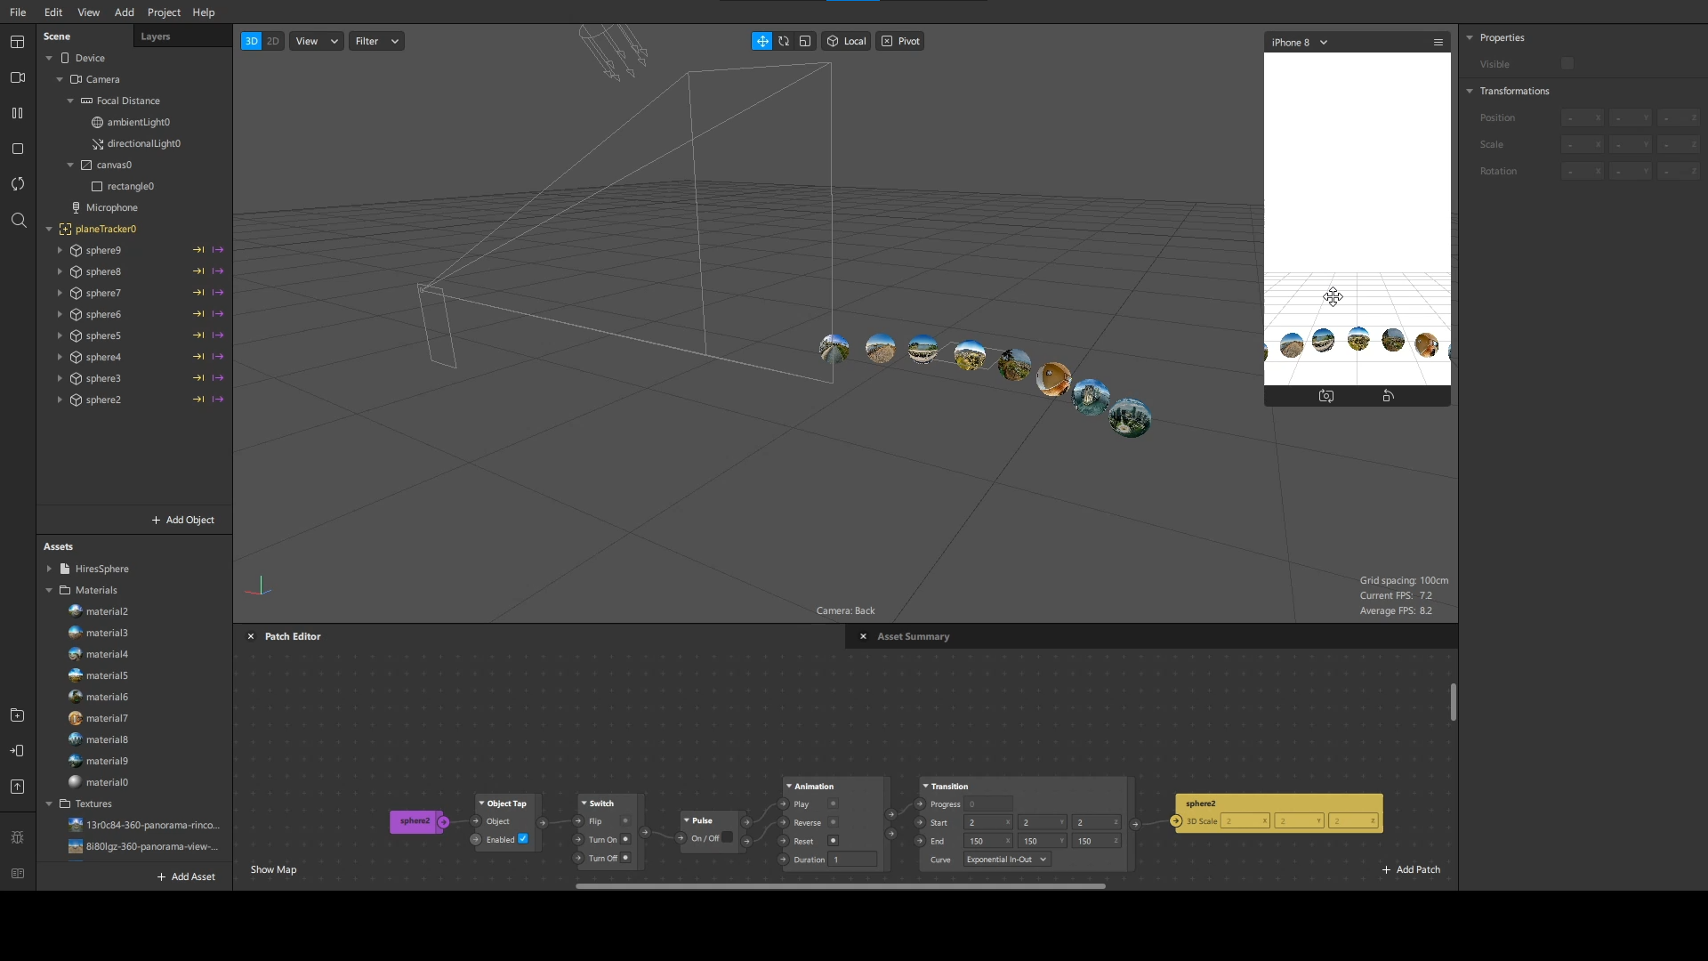This screenshot has height=961, width=1708.
Task: Uncheck Enabled checkbox in Object Tap patch
Action: click(x=523, y=839)
